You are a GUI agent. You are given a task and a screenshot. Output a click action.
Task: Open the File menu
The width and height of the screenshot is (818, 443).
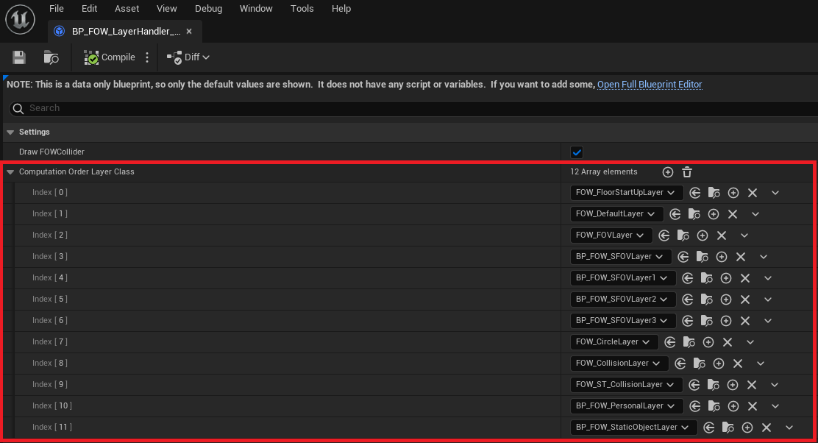57,8
